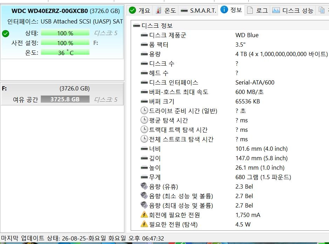
Task: Select the WDC WD40EZRZ-00GXCB0 disk entry
Action: [62, 32]
